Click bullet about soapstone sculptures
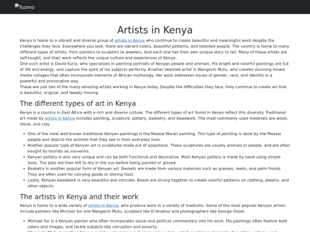 point(158,148)
